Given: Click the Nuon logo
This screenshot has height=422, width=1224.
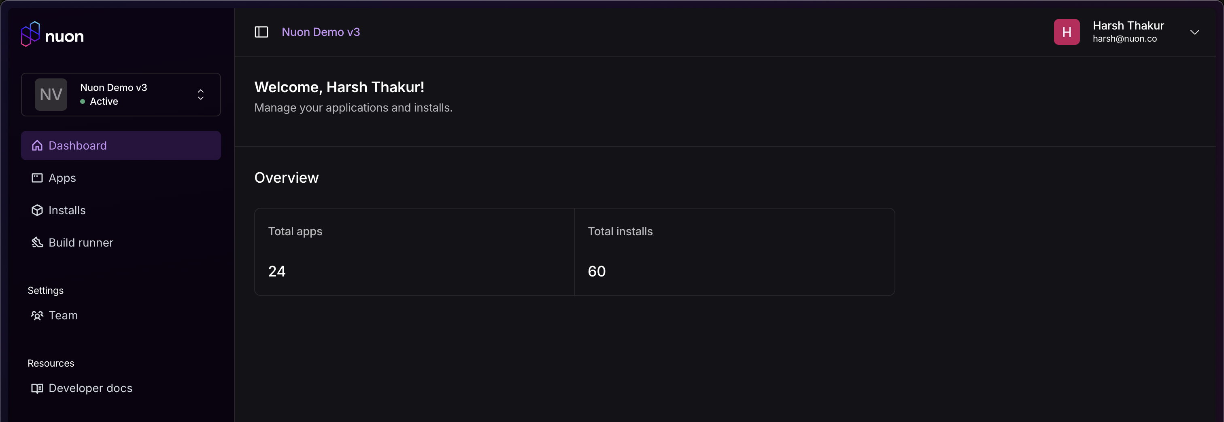Looking at the screenshot, I should coord(52,34).
